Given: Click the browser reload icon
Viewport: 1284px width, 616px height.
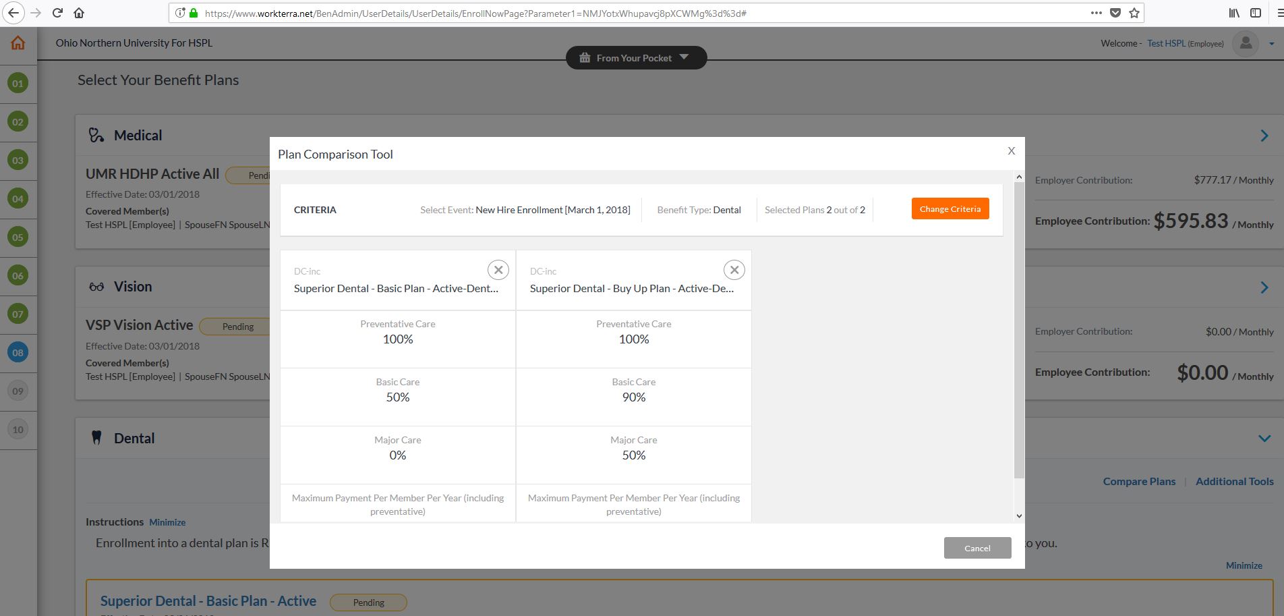Looking at the screenshot, I should [57, 13].
